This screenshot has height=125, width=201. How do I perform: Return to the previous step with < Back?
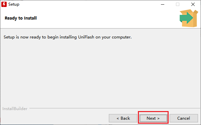click(123, 118)
